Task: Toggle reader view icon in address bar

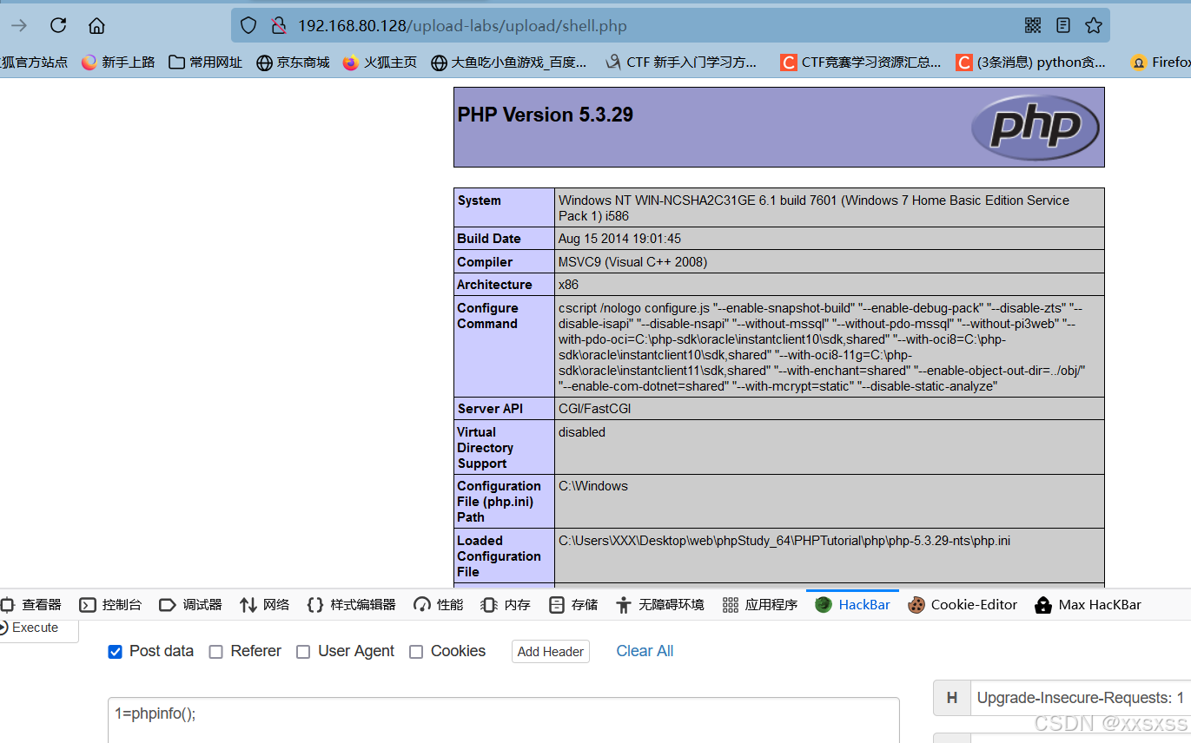Action: click(1063, 25)
